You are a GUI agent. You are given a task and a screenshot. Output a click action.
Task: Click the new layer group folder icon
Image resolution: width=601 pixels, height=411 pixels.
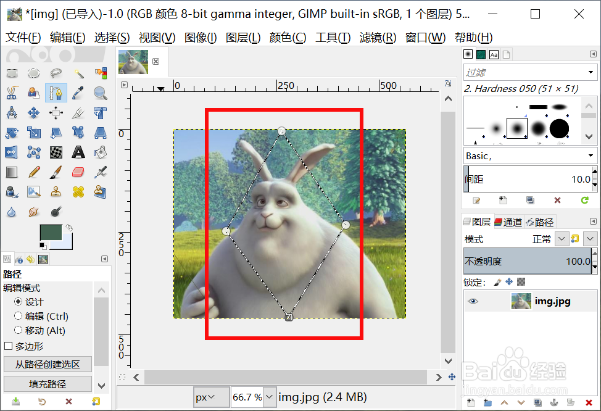[487, 402]
